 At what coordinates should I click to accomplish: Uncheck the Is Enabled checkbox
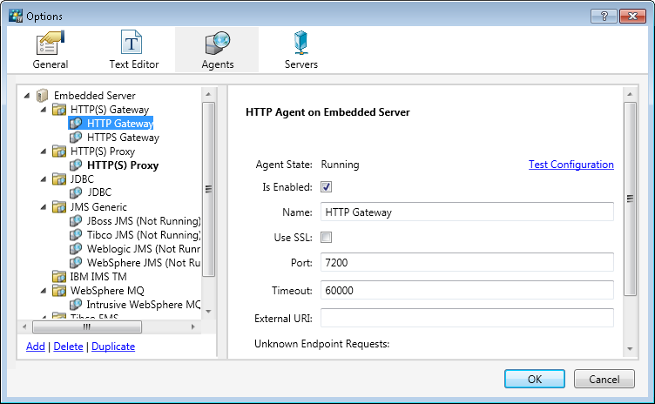pyautogui.click(x=327, y=187)
